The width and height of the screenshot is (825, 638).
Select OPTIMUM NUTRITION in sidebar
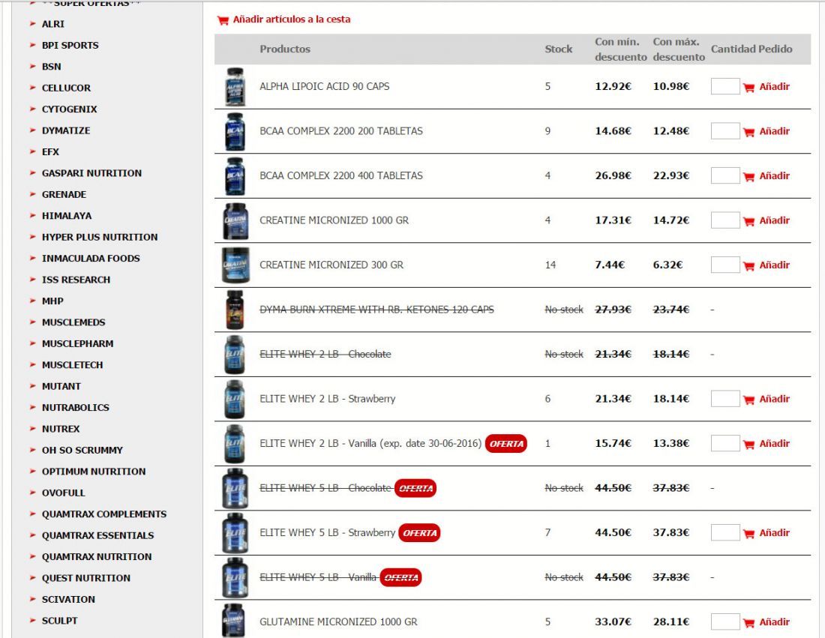[94, 472]
